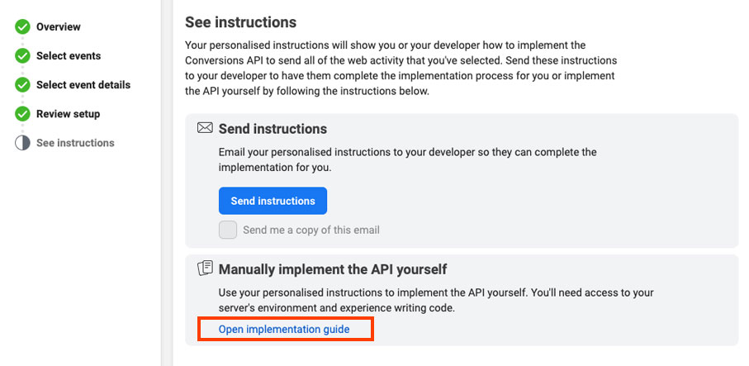Viewport: 749px width, 366px height.
Task: Select the See instructions step label
Action: coord(75,143)
